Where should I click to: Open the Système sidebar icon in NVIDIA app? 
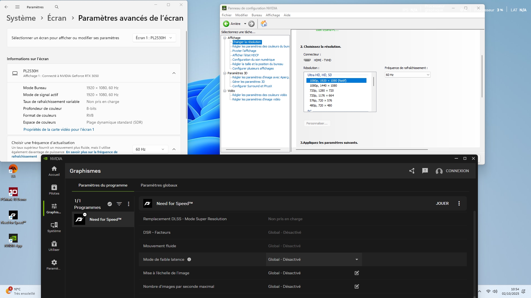click(x=54, y=227)
